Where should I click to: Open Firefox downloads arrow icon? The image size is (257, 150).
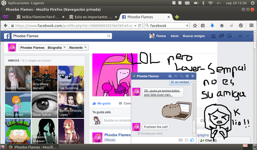[212, 26]
